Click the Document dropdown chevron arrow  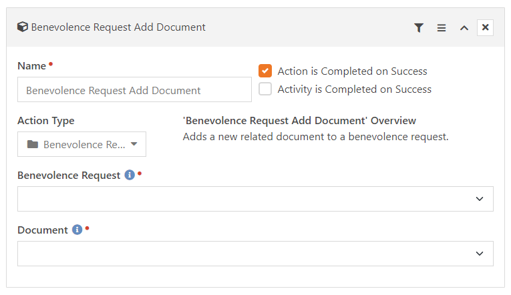(480, 254)
